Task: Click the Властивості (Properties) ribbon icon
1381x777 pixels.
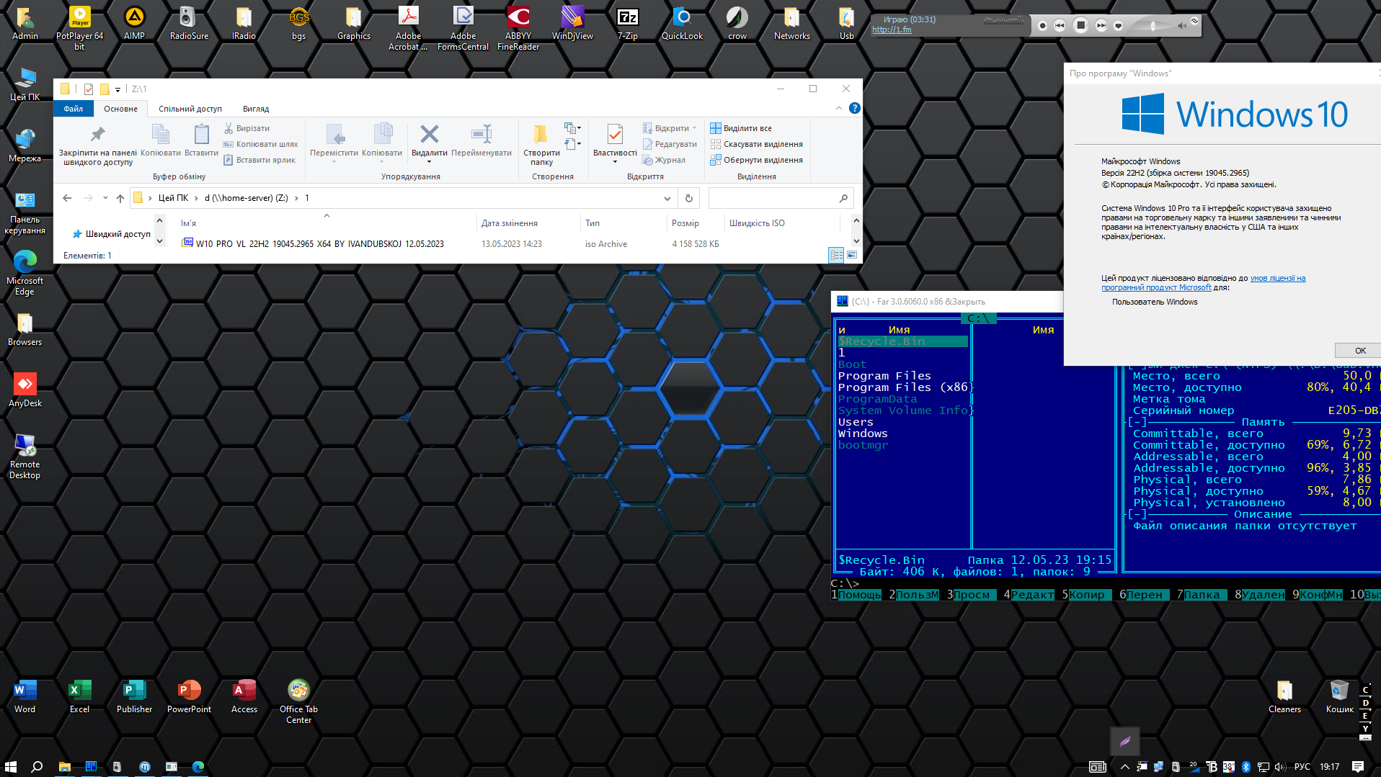Action: 614,135
